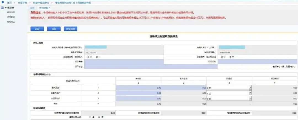
Task: Select 完税凭证 in the left sidebar
Action: click(x=11, y=22)
